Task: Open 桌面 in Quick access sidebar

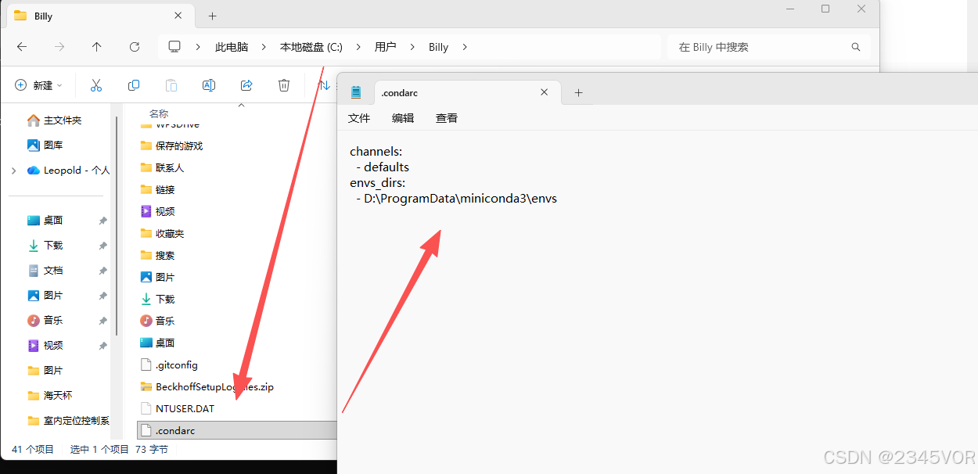Action: tap(45, 221)
